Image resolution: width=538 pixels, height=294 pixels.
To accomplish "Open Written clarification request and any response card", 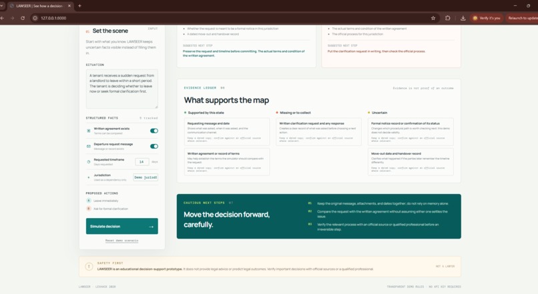I will (319, 132).
